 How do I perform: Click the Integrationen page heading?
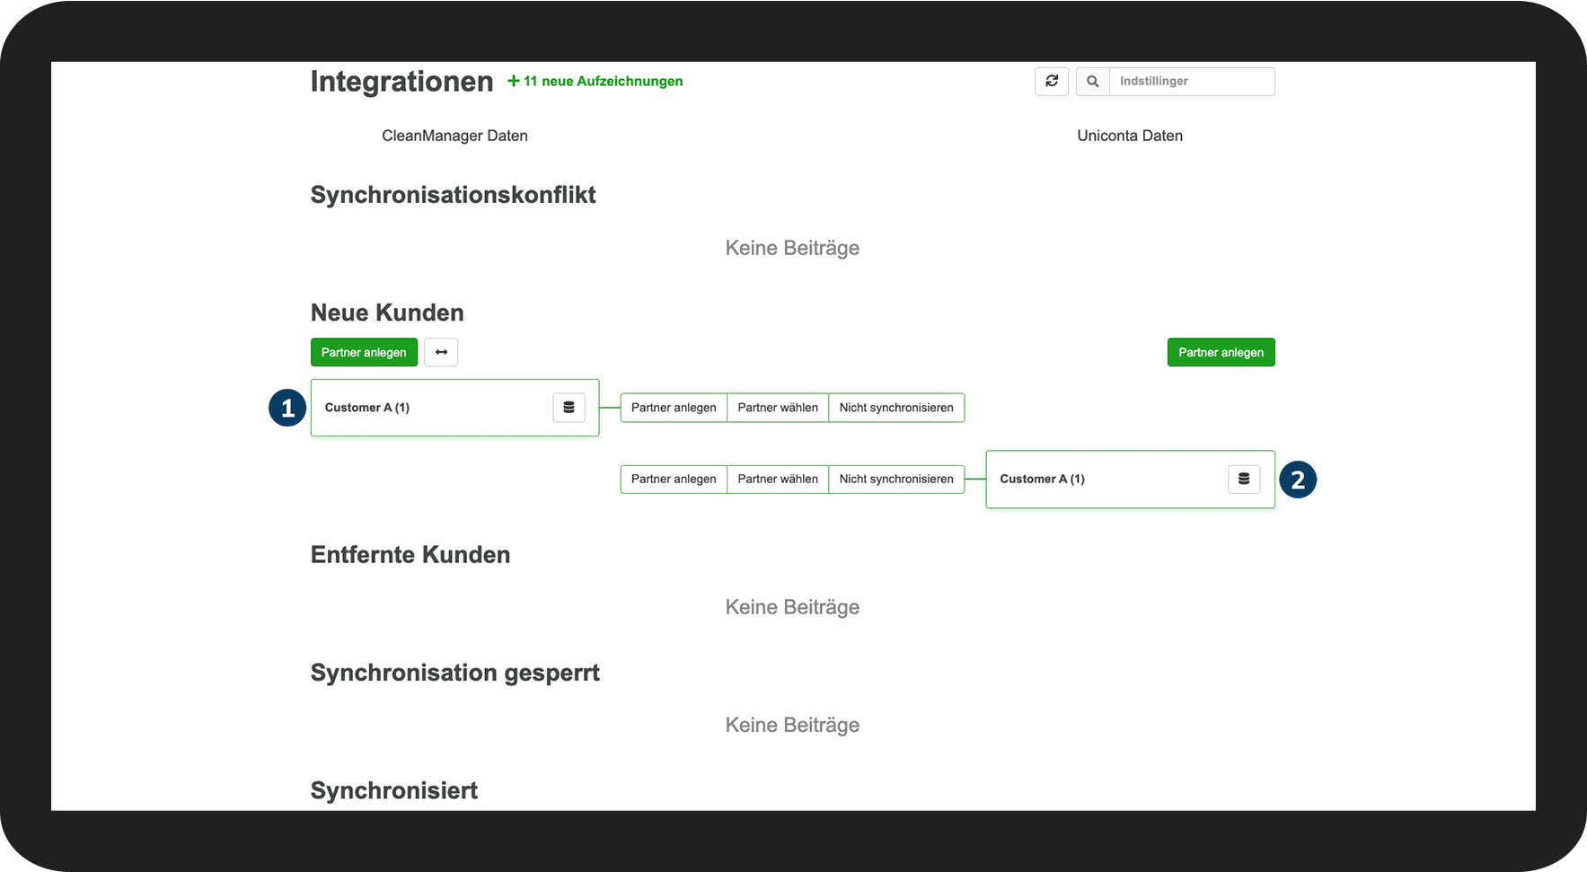coord(401,82)
